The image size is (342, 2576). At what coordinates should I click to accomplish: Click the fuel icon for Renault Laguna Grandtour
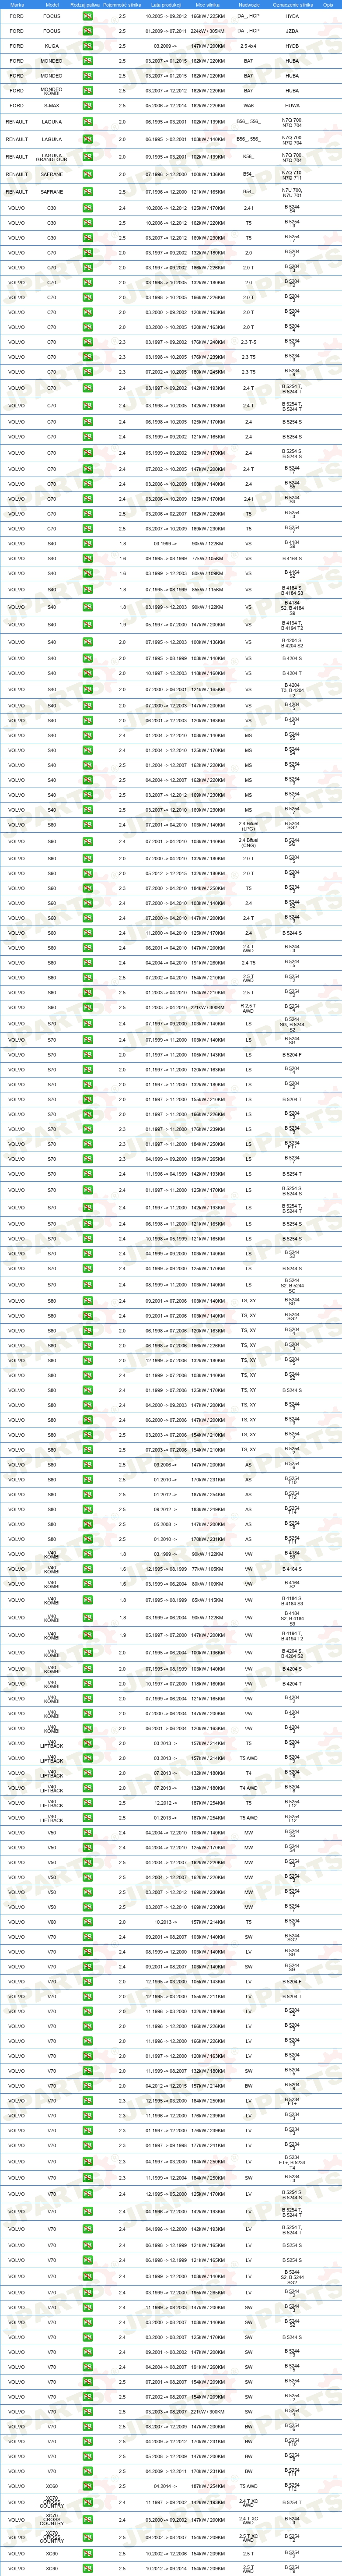tap(88, 157)
